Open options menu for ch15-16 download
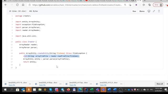Viewport: 168px width, 94px height. coord(30,84)
